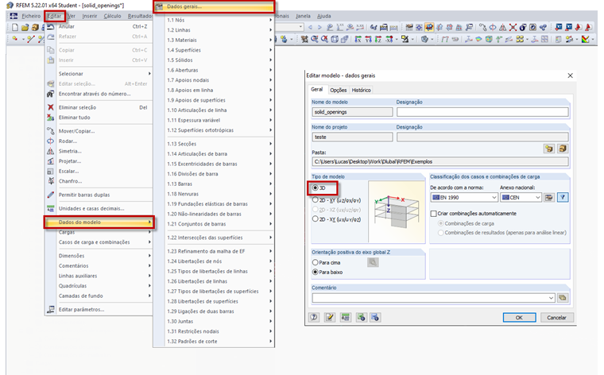Click the help icon at the dialog bottom

coord(315,317)
